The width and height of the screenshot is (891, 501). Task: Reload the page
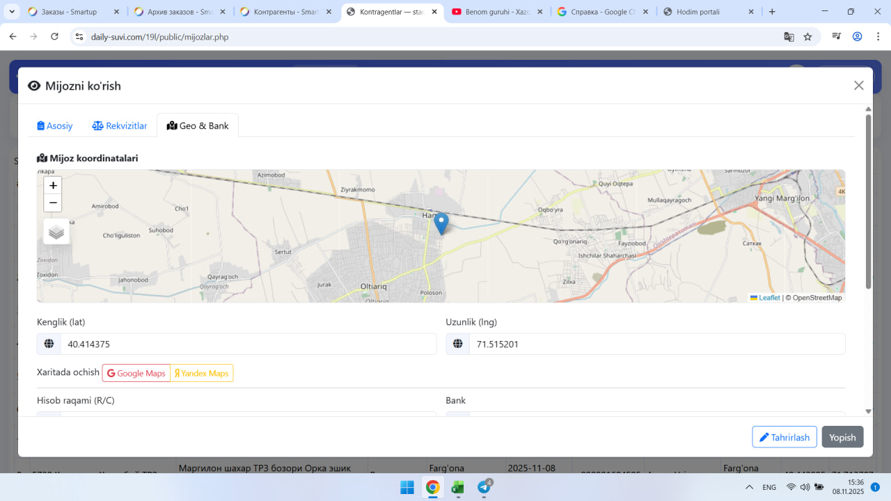click(55, 37)
